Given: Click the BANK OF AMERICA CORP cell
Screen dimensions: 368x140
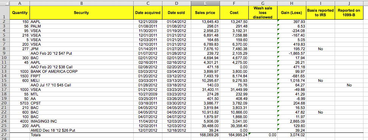Looking at the screenshot, I should click(x=81, y=72).
